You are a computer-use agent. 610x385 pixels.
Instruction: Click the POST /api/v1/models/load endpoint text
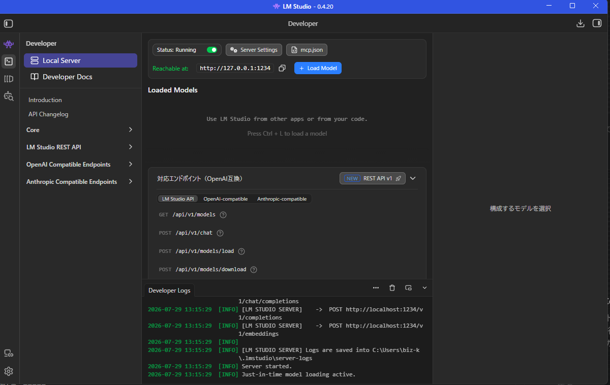(196, 251)
